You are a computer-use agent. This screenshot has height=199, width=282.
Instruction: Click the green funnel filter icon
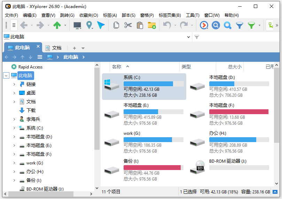[x=251, y=25]
